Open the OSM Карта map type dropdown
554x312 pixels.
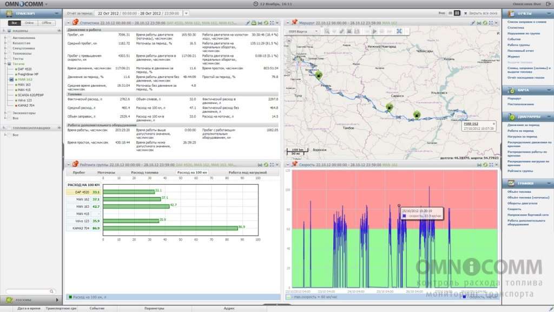(303, 31)
